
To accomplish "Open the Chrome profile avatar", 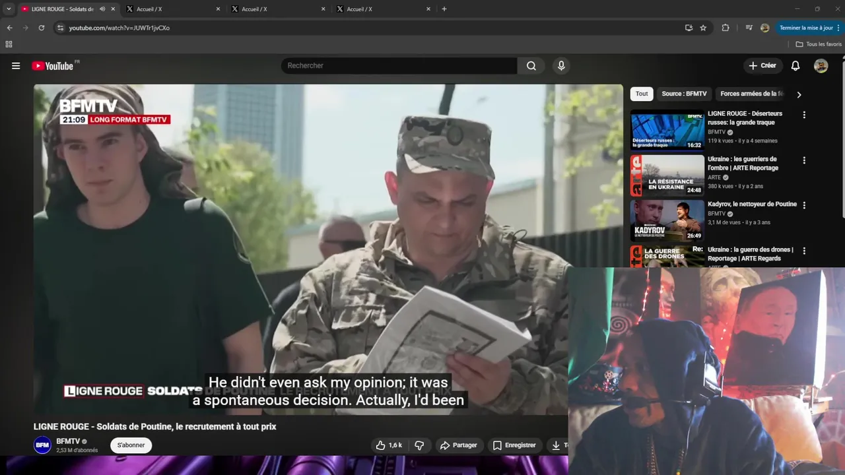I will (x=764, y=28).
